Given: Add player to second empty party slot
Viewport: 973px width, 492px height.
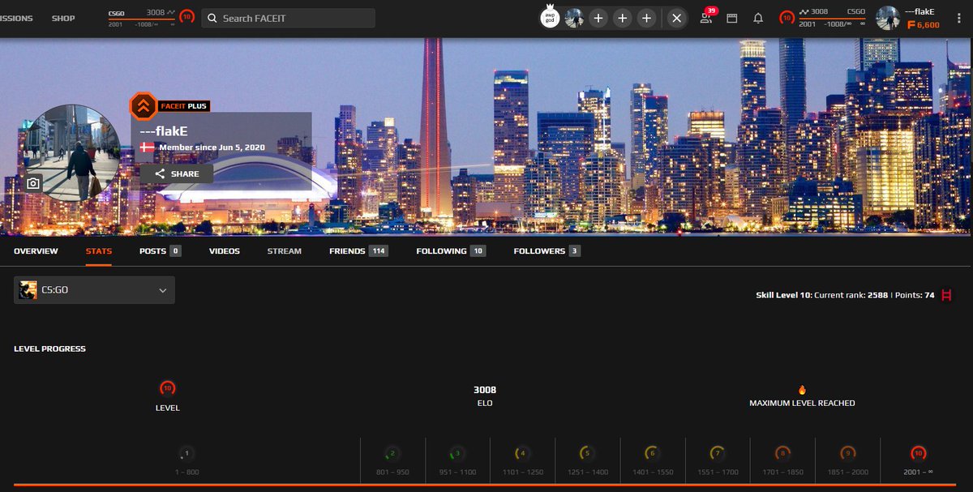Looking at the screenshot, I should 623,18.
